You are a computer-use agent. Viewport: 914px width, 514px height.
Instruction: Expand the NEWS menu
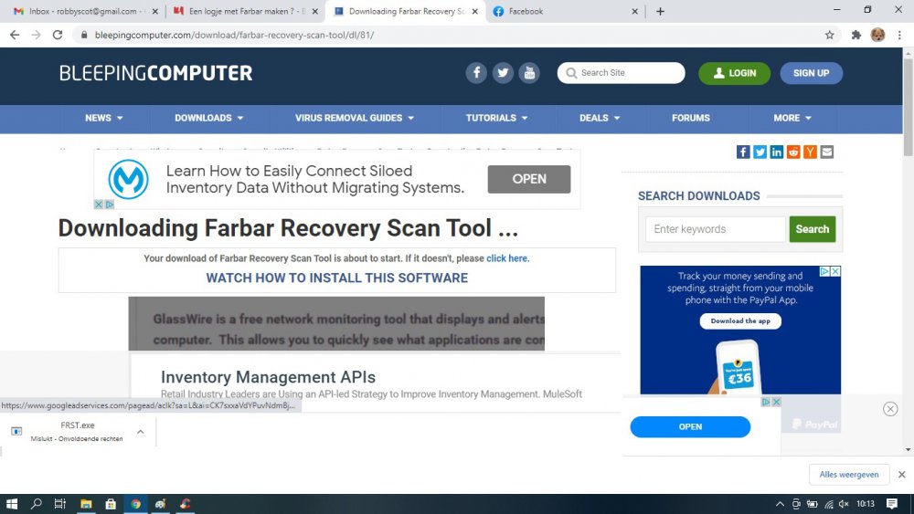pyautogui.click(x=104, y=118)
